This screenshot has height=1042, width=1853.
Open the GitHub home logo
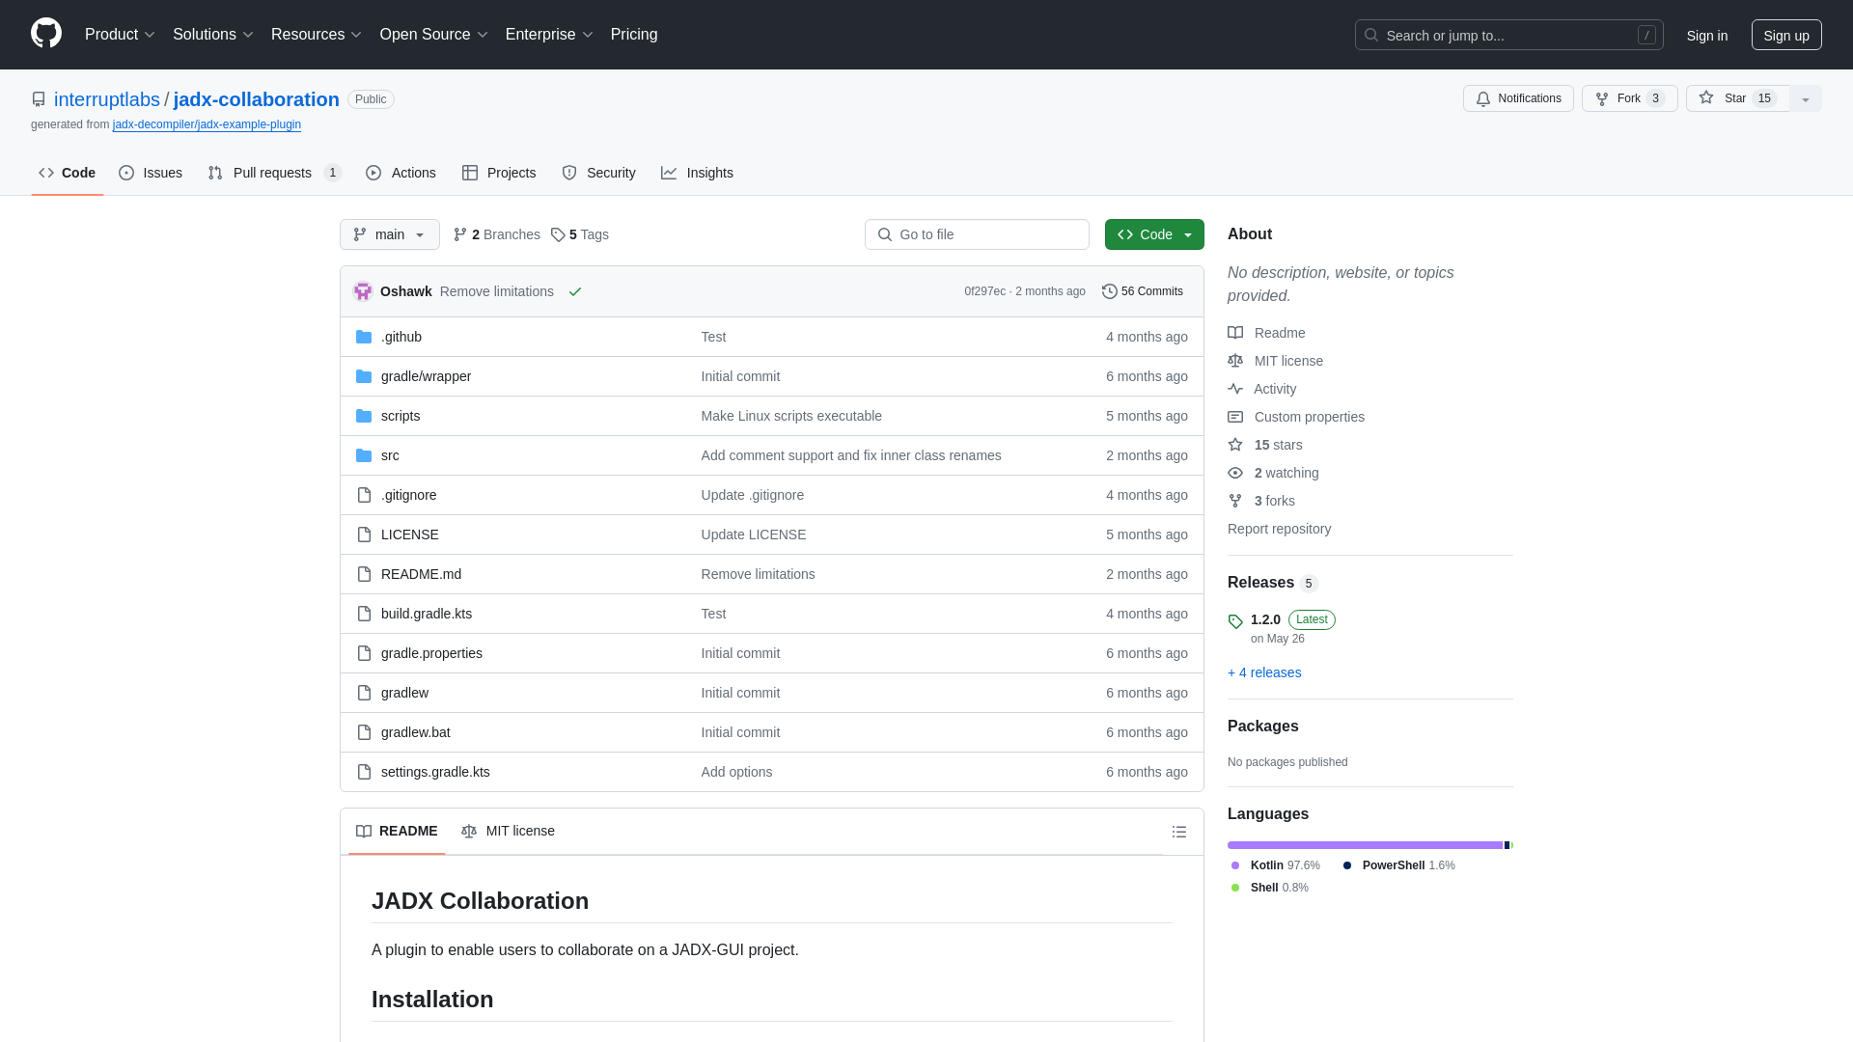46,34
